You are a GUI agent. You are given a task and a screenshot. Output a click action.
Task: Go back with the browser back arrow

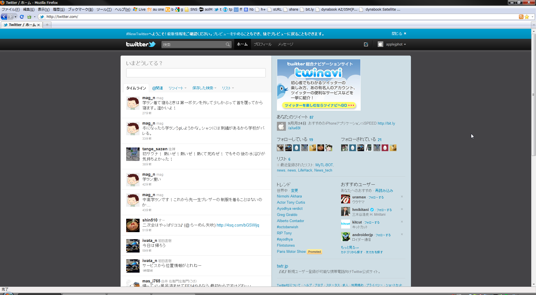pos(4,17)
